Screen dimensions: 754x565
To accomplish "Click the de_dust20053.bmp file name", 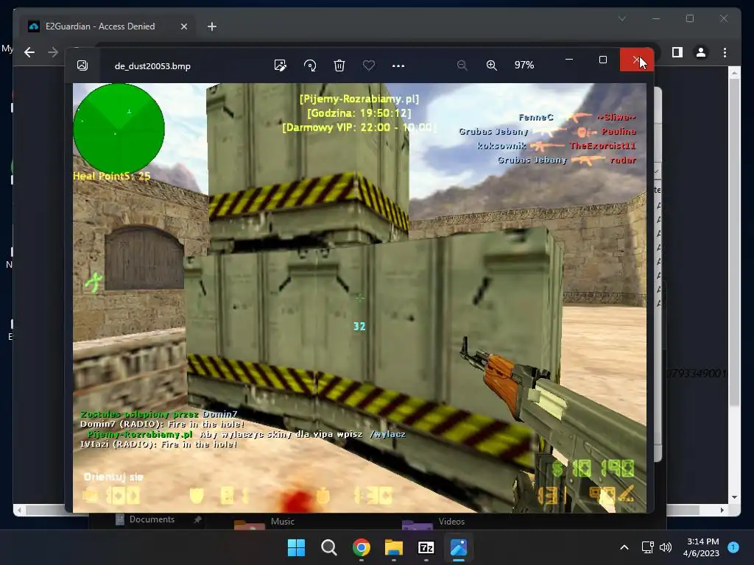I will click(152, 65).
